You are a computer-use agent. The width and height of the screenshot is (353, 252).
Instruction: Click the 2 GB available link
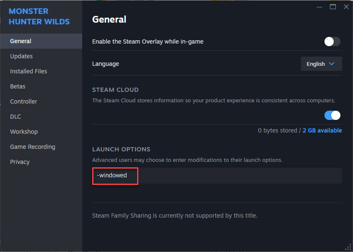tap(322, 130)
